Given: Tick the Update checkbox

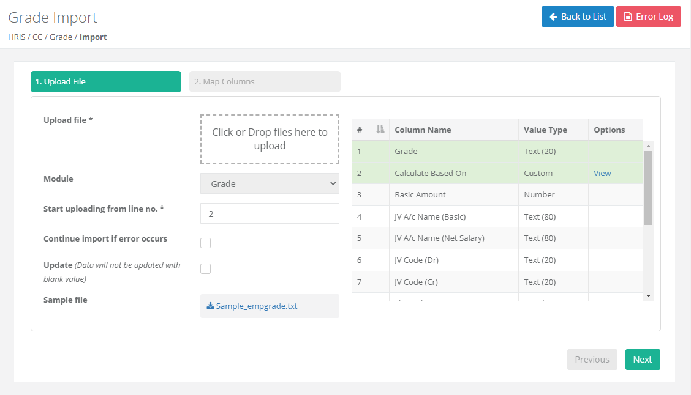Looking at the screenshot, I should (x=206, y=269).
